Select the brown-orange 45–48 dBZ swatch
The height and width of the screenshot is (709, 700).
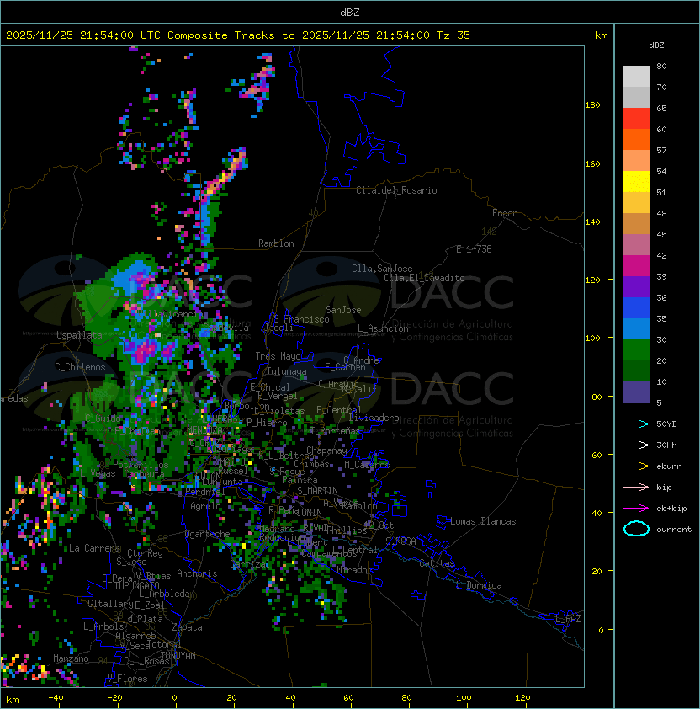636,223
